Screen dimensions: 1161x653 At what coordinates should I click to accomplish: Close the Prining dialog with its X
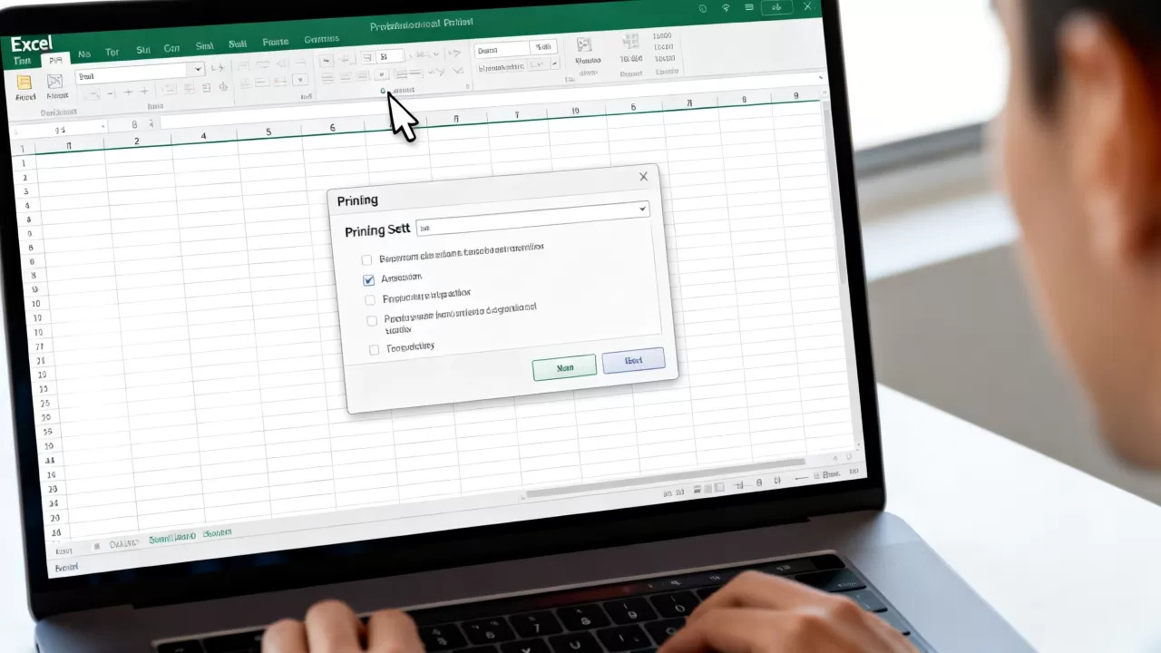coord(643,177)
